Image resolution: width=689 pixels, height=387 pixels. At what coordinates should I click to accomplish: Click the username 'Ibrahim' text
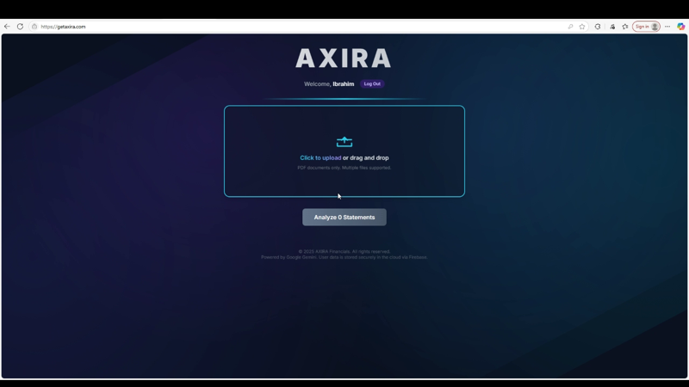point(343,83)
